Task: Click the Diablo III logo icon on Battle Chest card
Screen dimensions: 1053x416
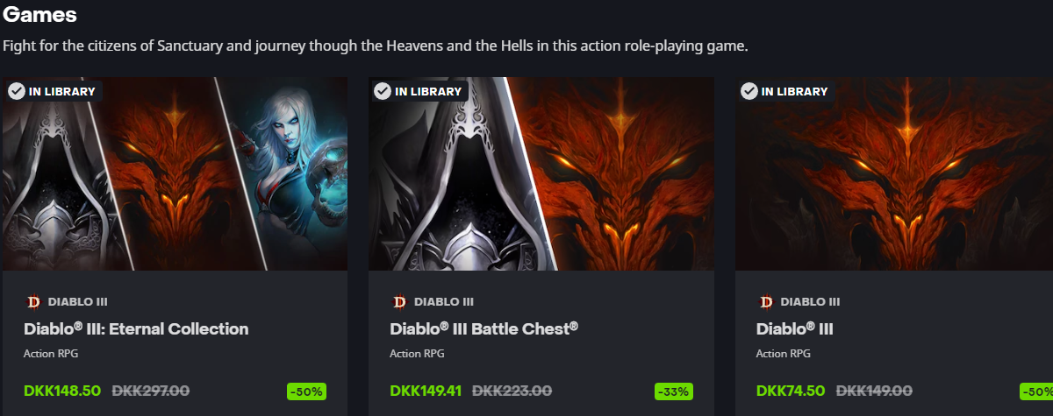Action: [399, 302]
